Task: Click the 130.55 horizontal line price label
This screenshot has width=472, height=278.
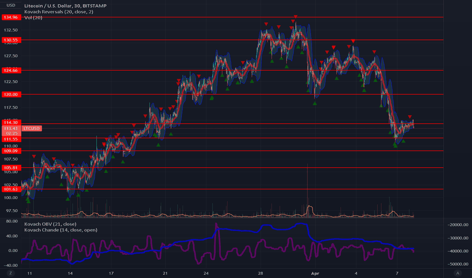Action: tap(11, 39)
